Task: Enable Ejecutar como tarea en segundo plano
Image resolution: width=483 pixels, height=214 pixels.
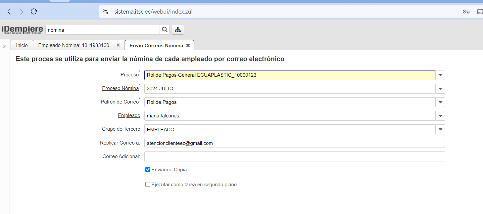Action: 148,185
